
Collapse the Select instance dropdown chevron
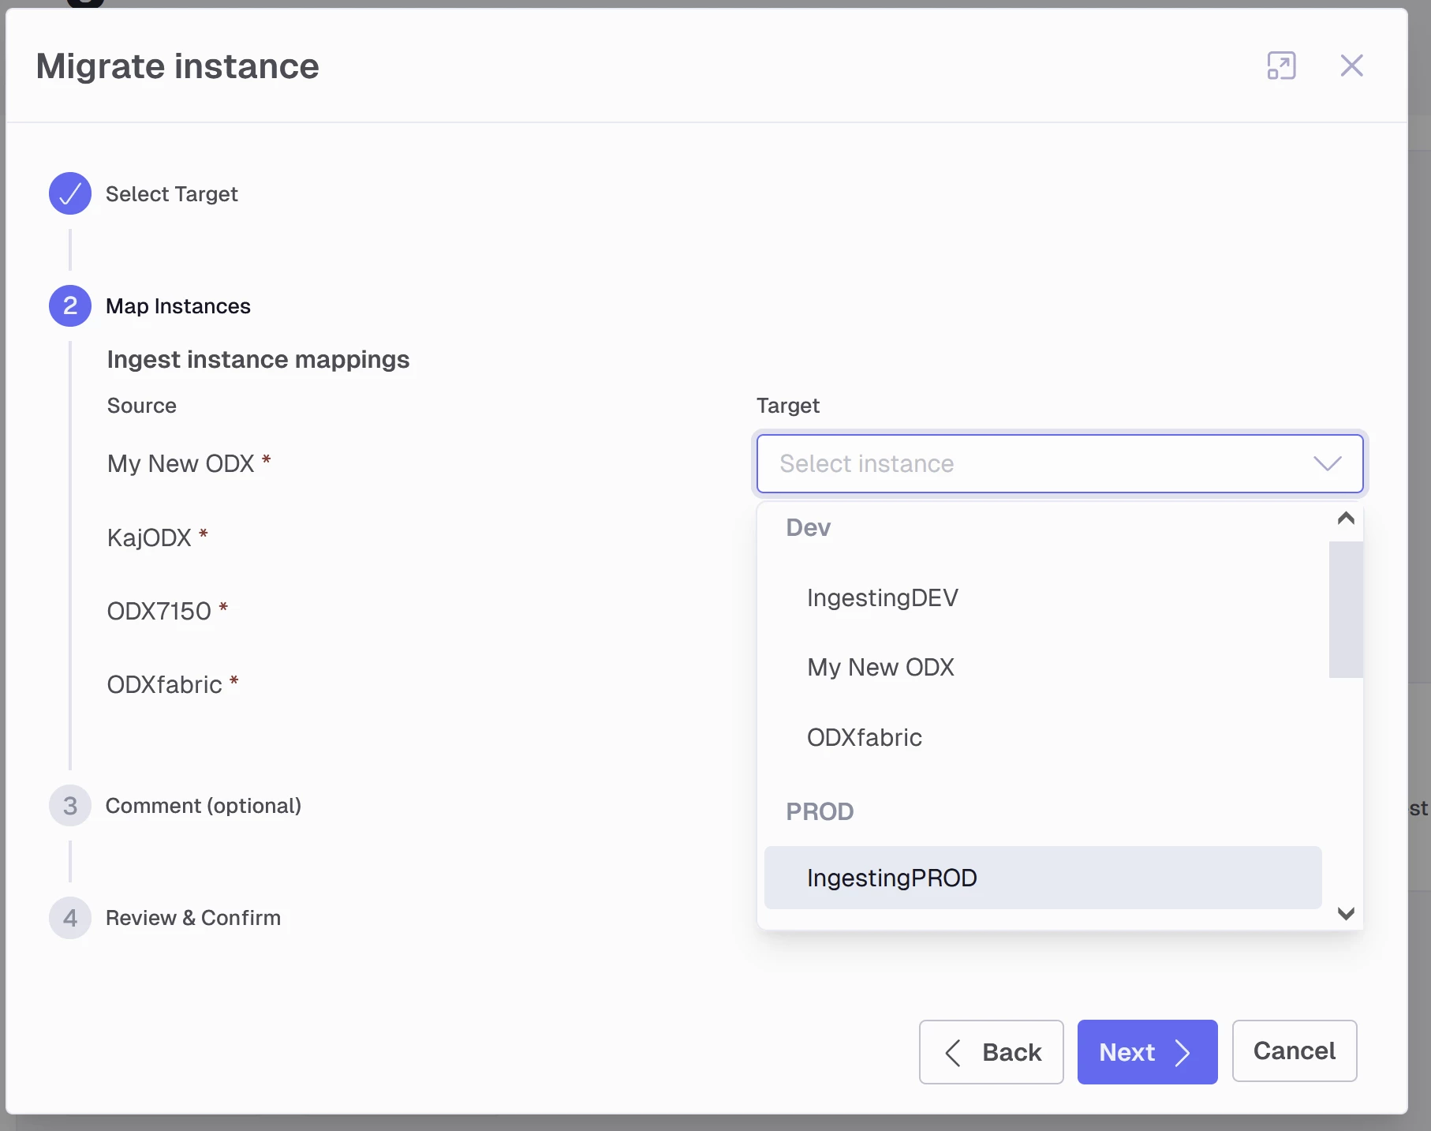coord(1327,463)
